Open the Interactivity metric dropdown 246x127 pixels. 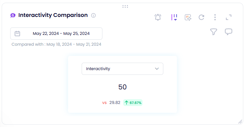122,69
